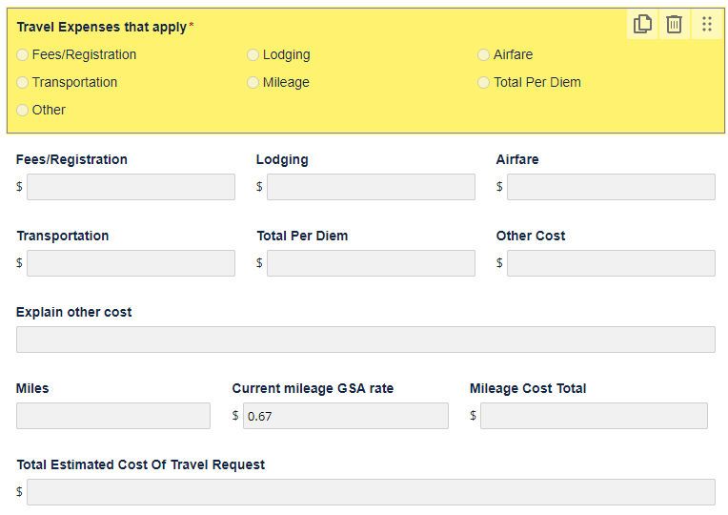Click the drag handle dots icon
The width and height of the screenshot is (728, 515).
click(706, 25)
